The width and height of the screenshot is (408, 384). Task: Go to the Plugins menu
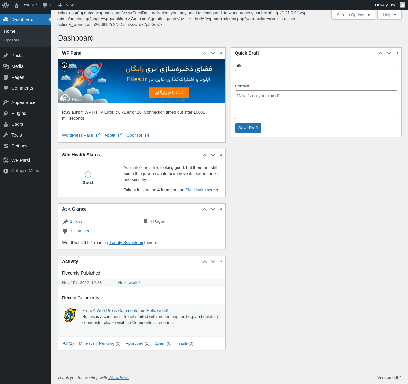pyautogui.click(x=25, y=113)
